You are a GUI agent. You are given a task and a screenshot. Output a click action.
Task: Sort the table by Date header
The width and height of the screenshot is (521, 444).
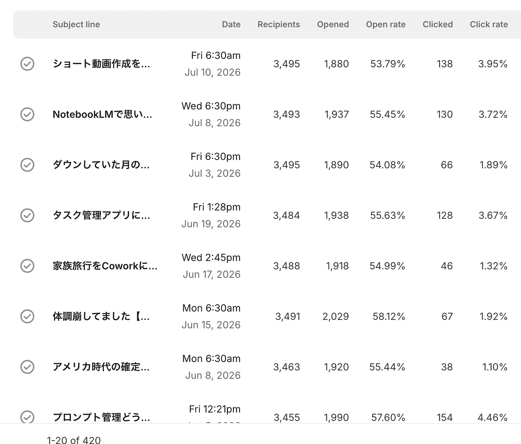point(231,24)
